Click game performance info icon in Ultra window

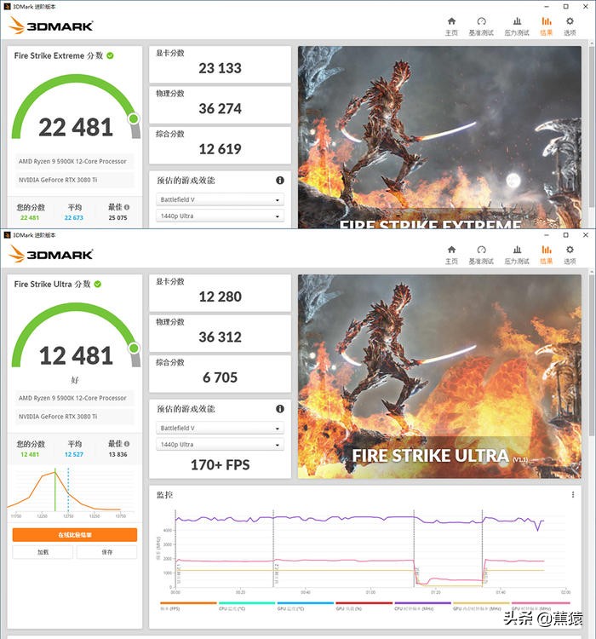[x=280, y=409]
